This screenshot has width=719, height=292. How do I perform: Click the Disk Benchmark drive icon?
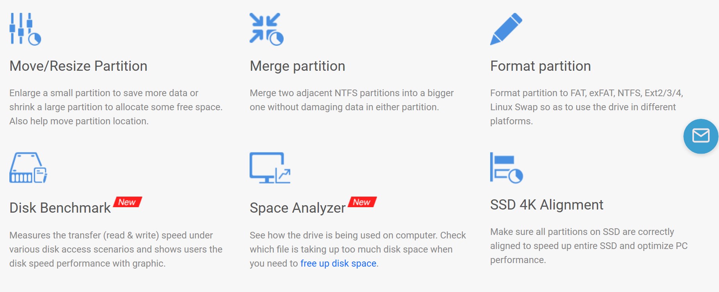28,168
